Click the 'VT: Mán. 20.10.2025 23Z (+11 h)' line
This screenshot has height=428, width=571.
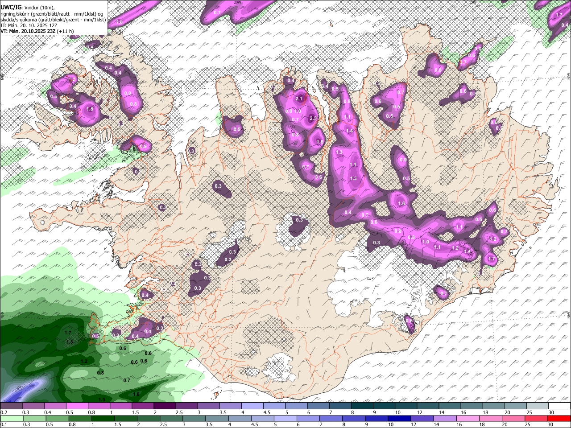point(37,31)
